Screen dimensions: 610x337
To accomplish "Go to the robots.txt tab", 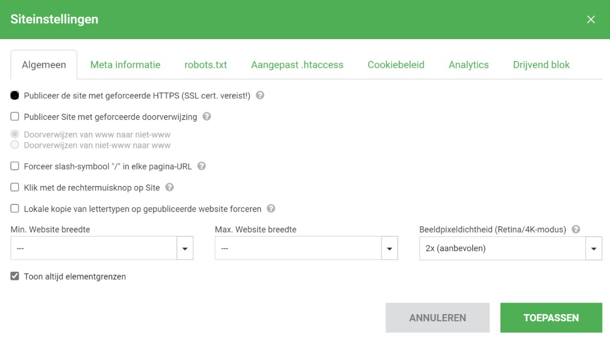I will [206, 65].
